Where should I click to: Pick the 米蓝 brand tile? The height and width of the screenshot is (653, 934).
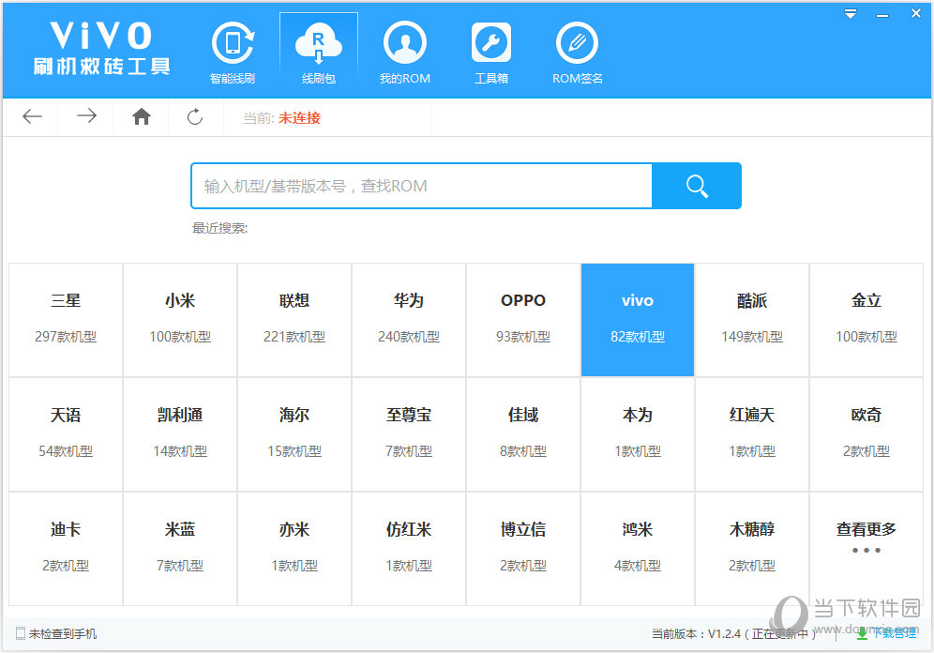click(180, 549)
